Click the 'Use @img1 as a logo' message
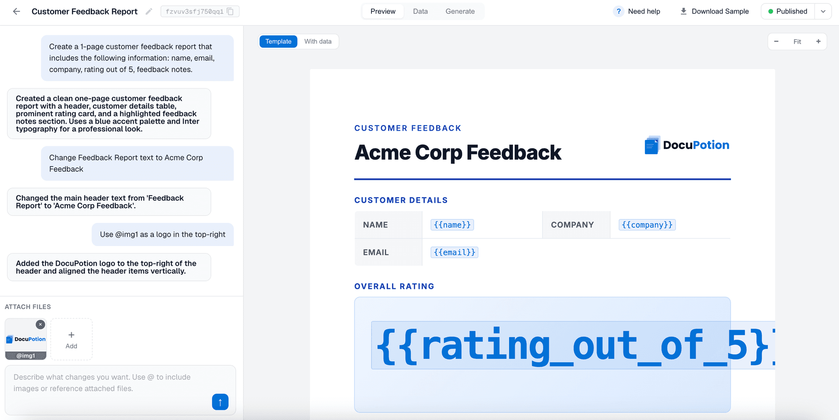Viewport: 839px width, 420px height. pyautogui.click(x=163, y=235)
